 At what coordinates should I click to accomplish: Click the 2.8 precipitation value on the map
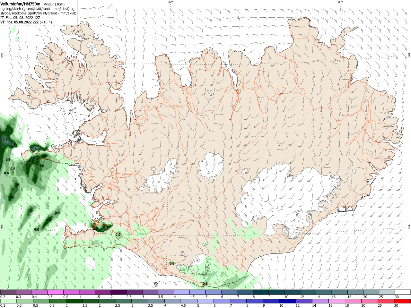13,145
